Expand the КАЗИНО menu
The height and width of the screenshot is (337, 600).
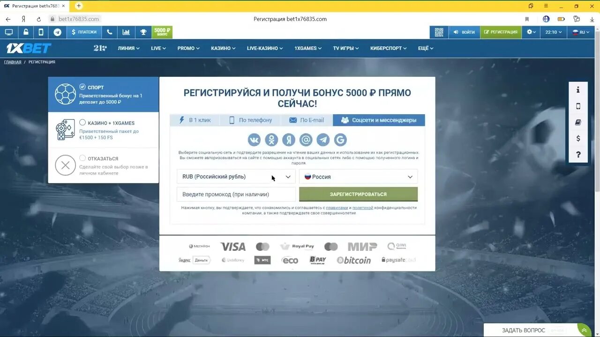tap(223, 48)
